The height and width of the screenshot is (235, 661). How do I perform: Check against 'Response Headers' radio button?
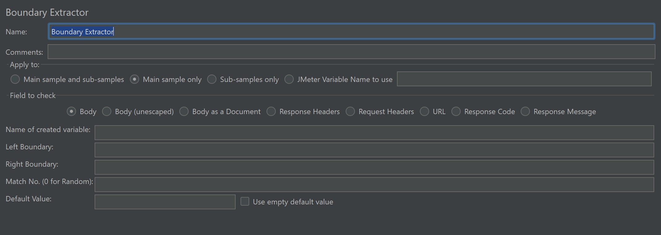coord(271,112)
